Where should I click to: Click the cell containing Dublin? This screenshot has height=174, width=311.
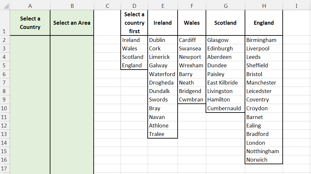click(163, 40)
